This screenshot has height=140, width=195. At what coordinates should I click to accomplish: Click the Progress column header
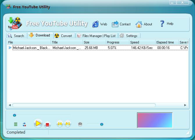[117, 42]
